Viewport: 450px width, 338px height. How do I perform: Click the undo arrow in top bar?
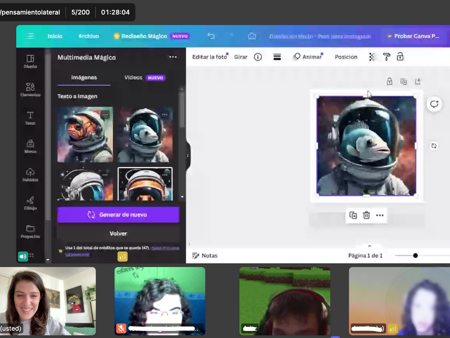(x=211, y=36)
